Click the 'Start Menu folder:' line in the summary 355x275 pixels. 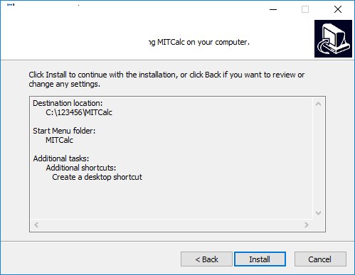click(x=64, y=131)
